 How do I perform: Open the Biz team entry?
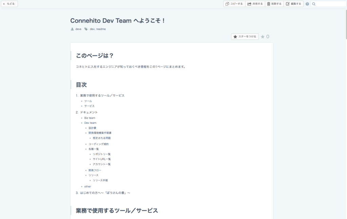89,118
